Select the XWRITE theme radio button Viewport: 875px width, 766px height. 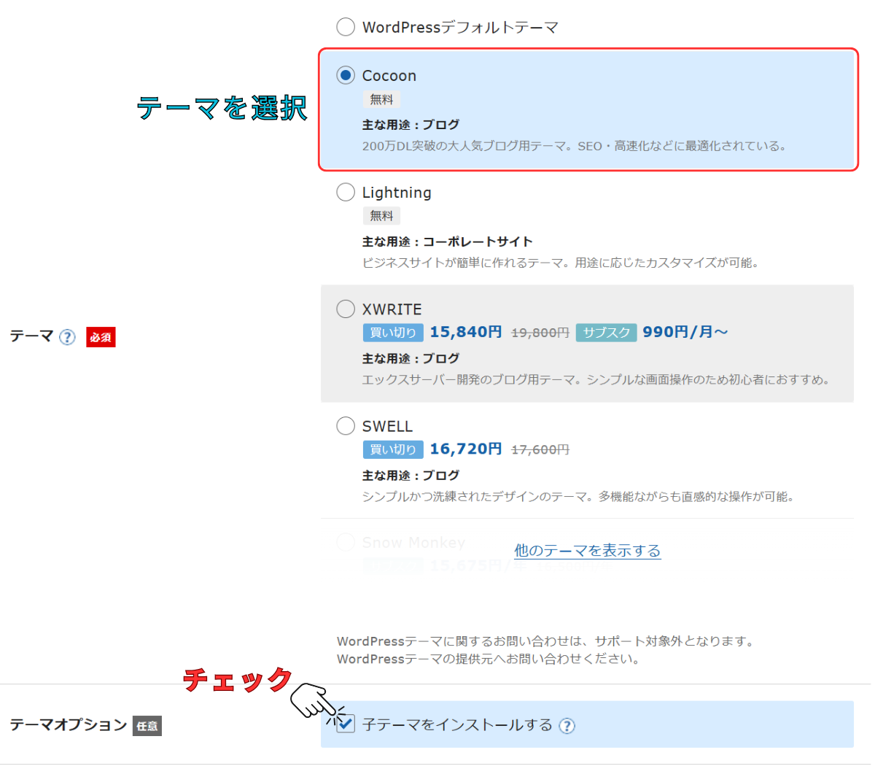(x=346, y=309)
